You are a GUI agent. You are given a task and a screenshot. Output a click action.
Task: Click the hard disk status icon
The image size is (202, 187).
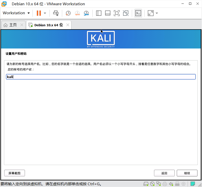[x=146, y=184]
